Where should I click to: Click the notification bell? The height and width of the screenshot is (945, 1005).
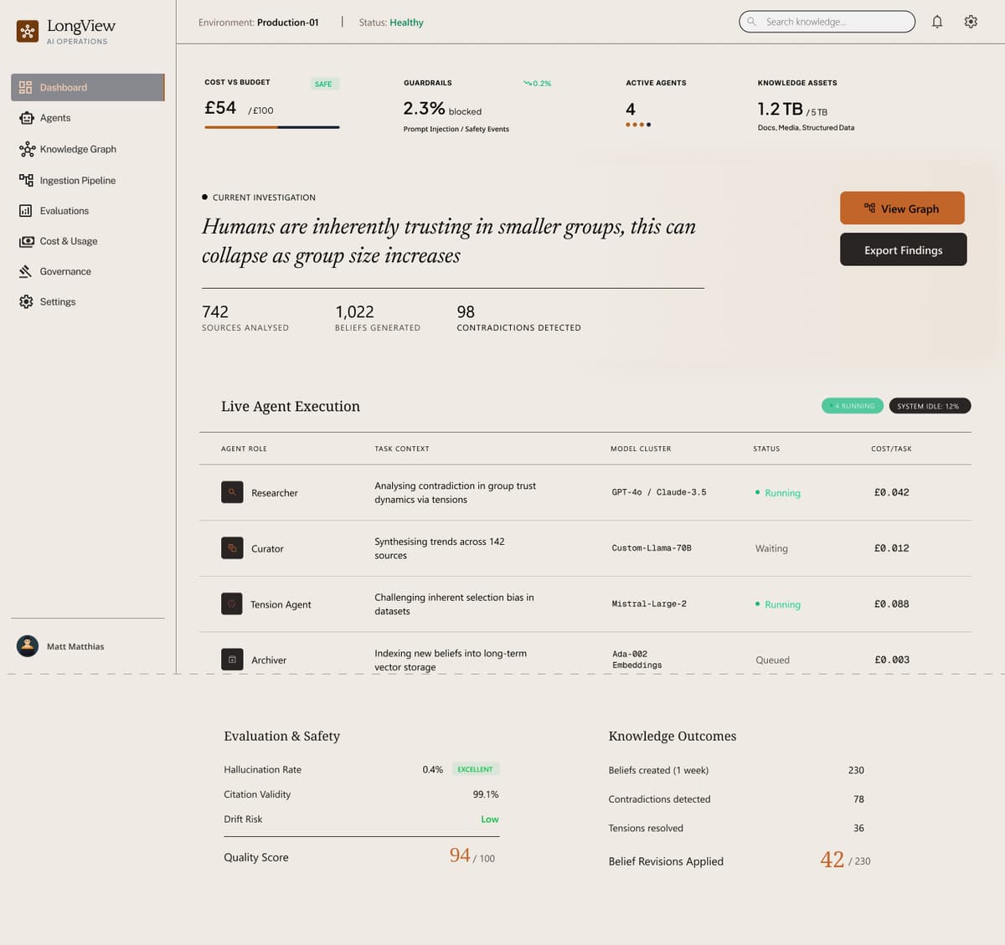click(937, 21)
